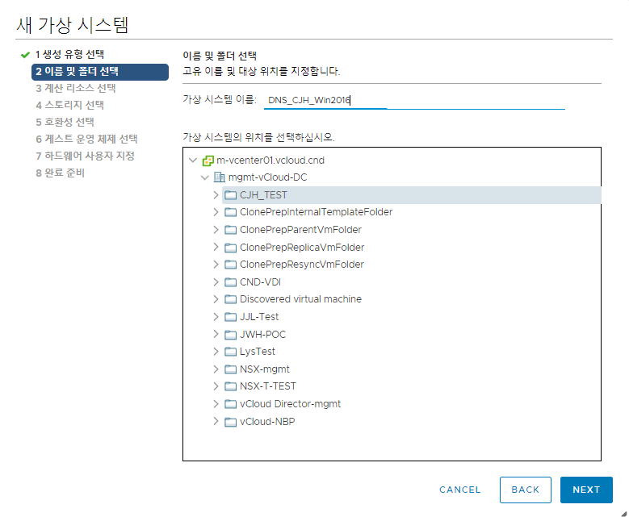The height and width of the screenshot is (517, 629).
Task: Expand the ClonePrepReplicaVmFolder chevron
Action: (216, 248)
